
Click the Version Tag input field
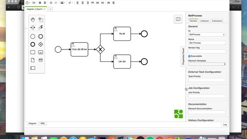207,51
